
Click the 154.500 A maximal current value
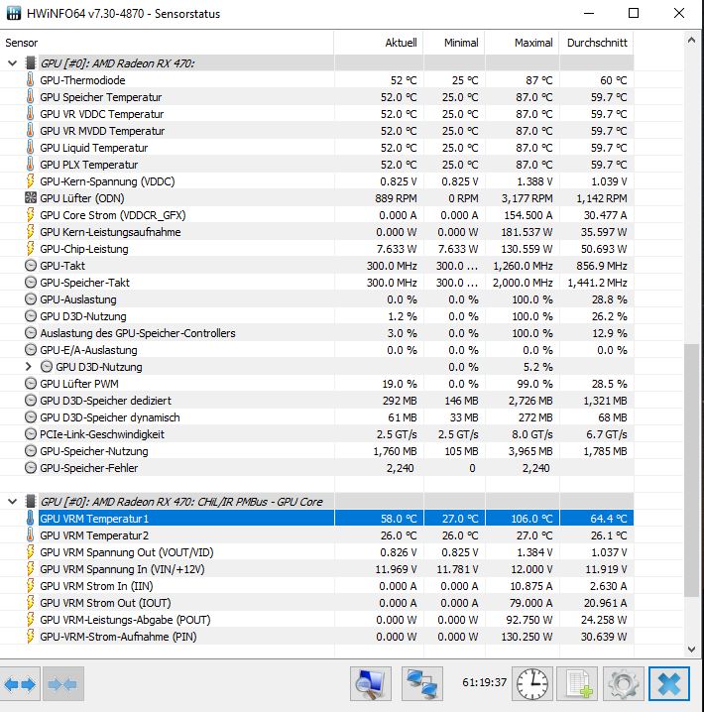click(x=528, y=215)
